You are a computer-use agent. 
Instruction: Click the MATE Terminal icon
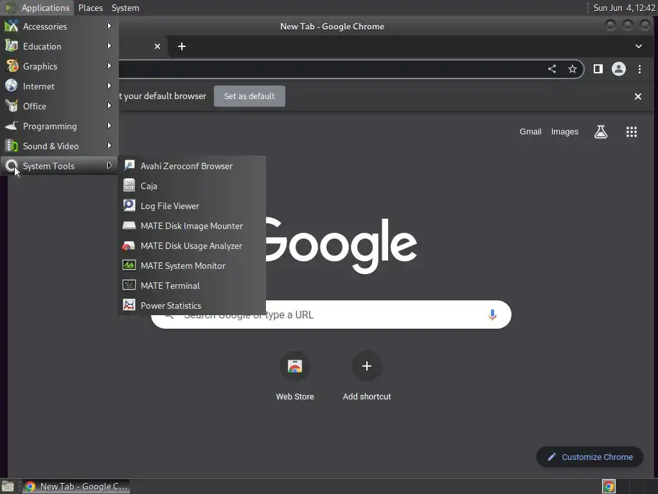129,285
